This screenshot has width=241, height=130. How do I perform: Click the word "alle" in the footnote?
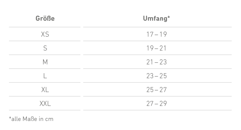(16, 119)
